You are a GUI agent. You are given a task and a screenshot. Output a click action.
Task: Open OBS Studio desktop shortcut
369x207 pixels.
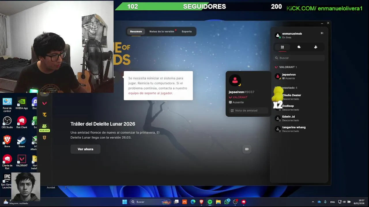coord(7,123)
